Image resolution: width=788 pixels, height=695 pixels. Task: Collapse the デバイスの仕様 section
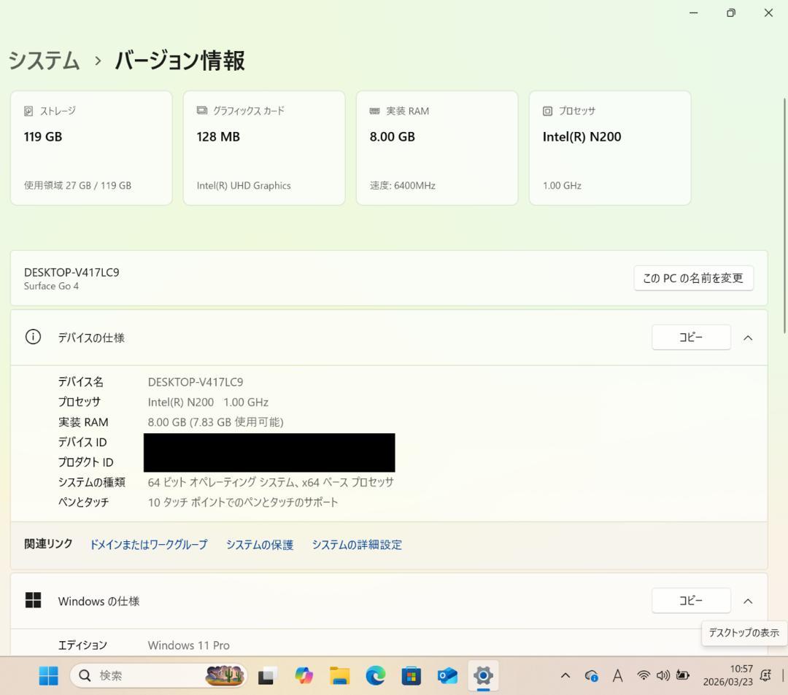748,338
